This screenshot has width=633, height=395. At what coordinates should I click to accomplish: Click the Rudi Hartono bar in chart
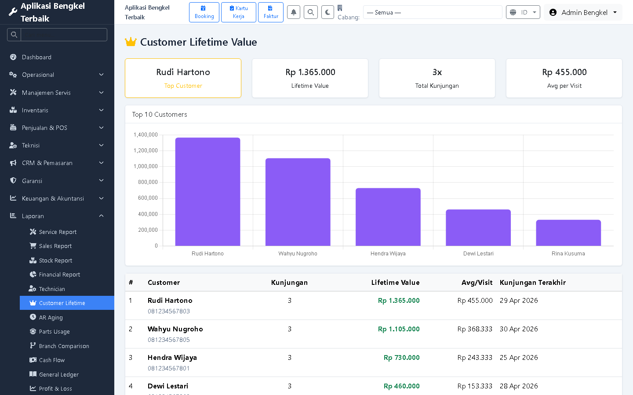click(208, 192)
